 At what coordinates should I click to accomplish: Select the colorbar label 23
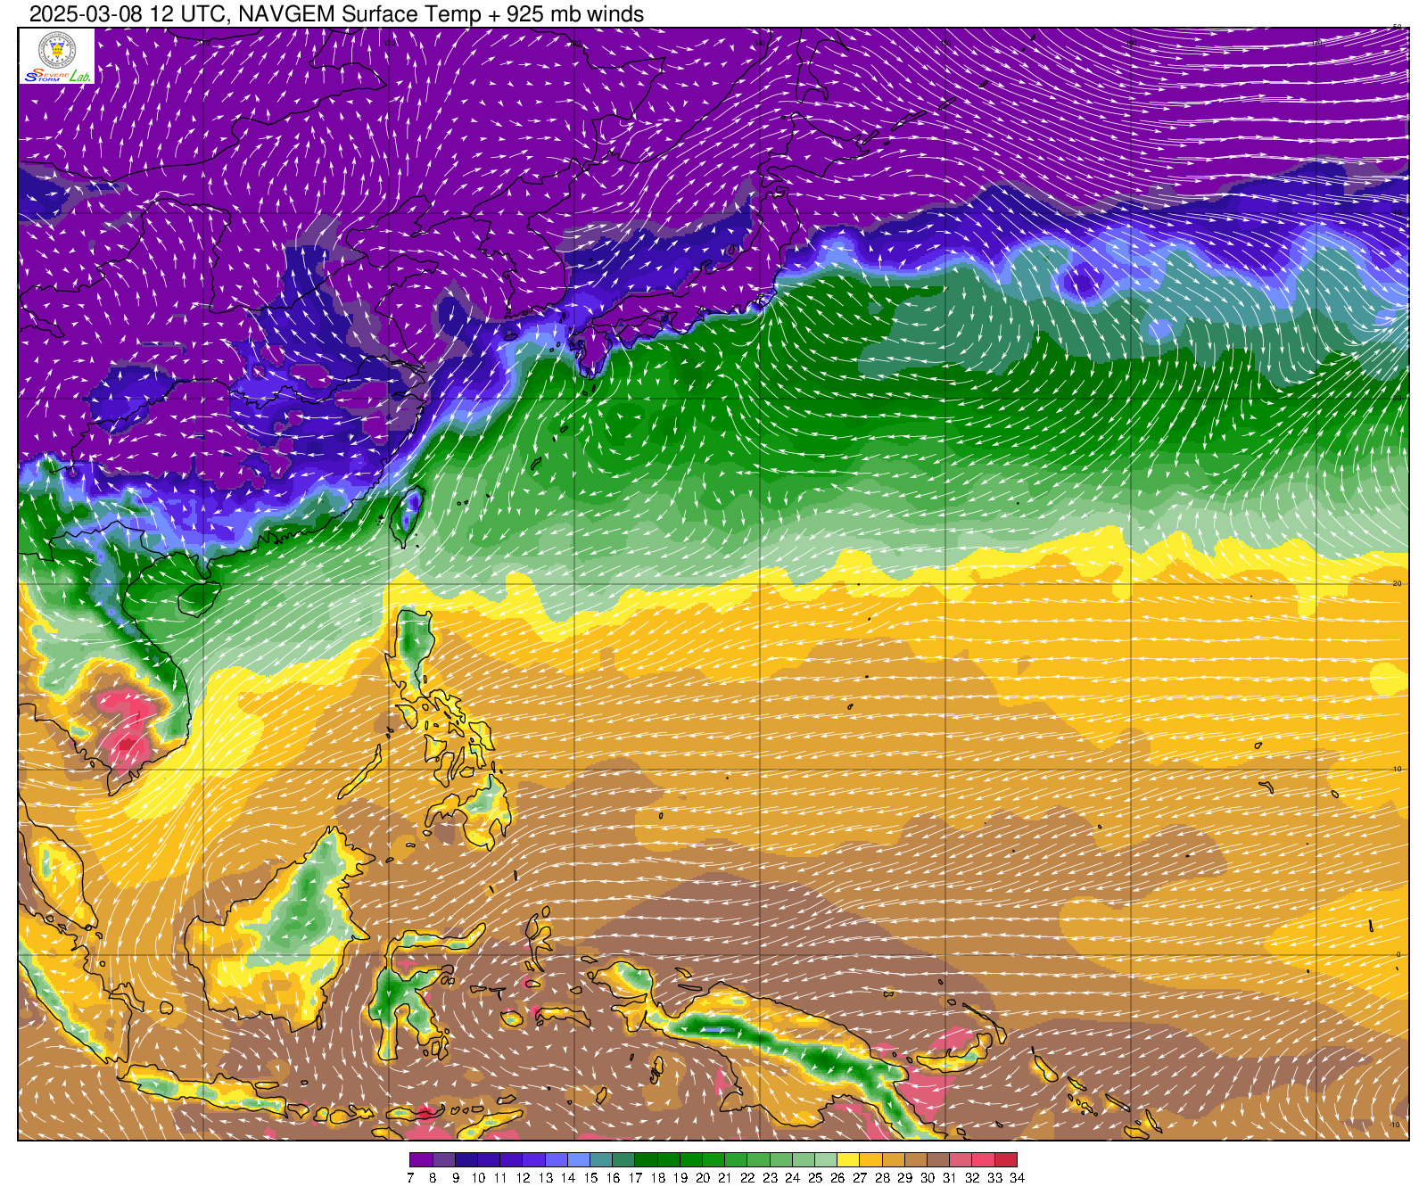770,1178
